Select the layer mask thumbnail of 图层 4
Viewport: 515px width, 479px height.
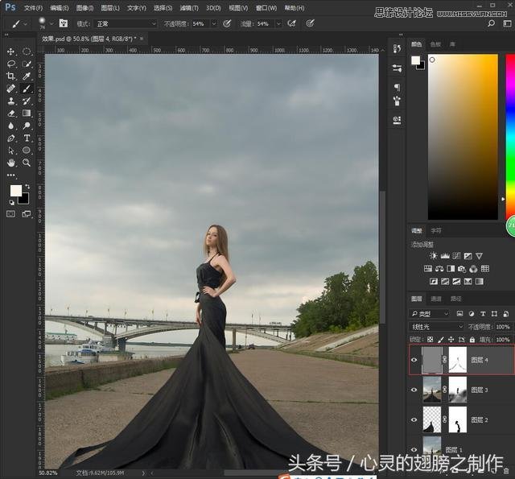457,360
